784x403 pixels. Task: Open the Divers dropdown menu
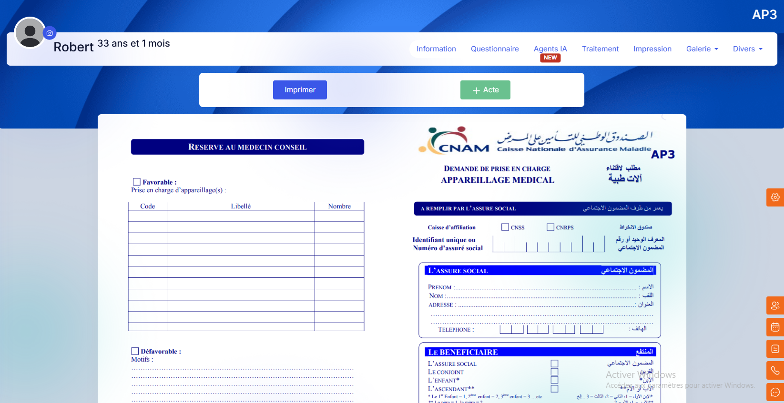[747, 49]
